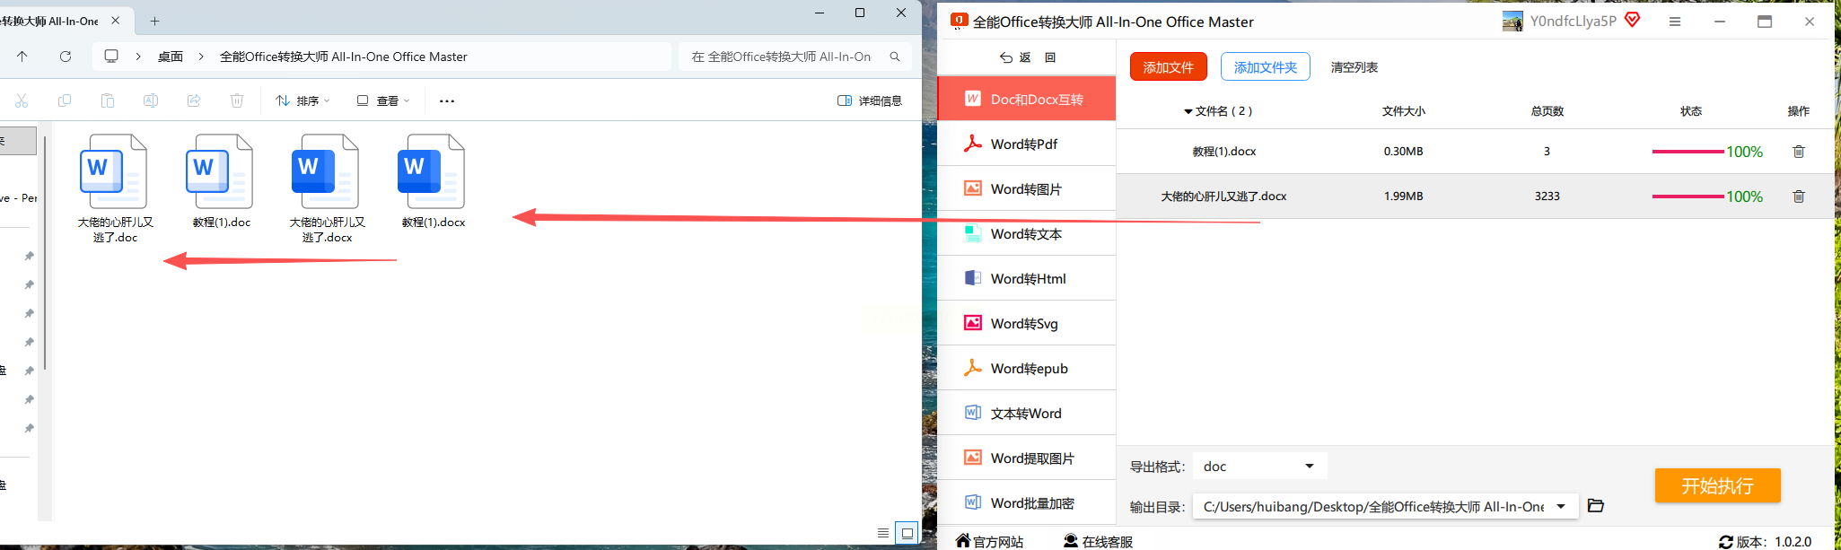The height and width of the screenshot is (550, 1841).
Task: Select Word提取图片 in the sidebar
Action: (1026, 458)
